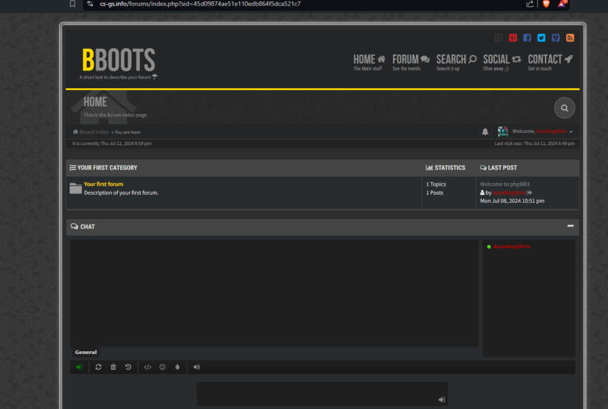
Task: Click the user avatar thumbnail
Action: (503, 132)
